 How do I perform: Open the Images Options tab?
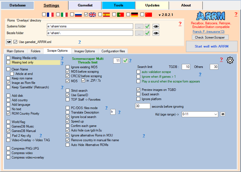coord(84,51)
